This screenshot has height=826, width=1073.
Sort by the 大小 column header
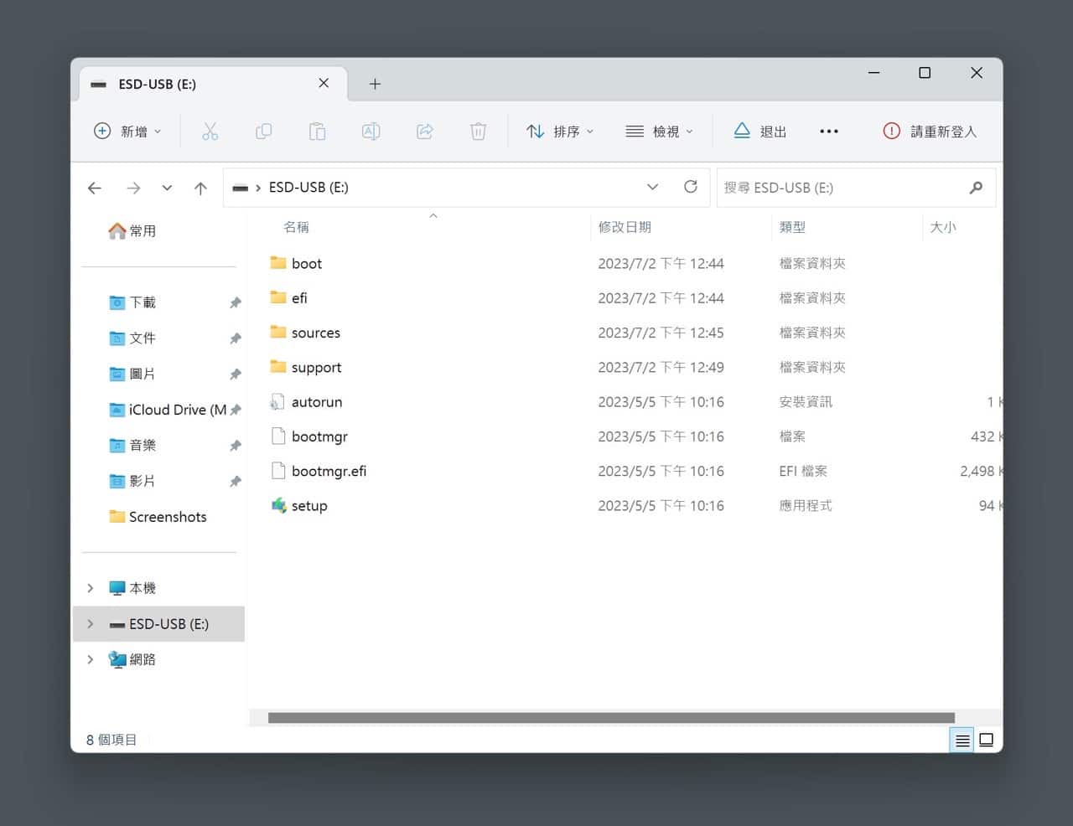point(943,227)
